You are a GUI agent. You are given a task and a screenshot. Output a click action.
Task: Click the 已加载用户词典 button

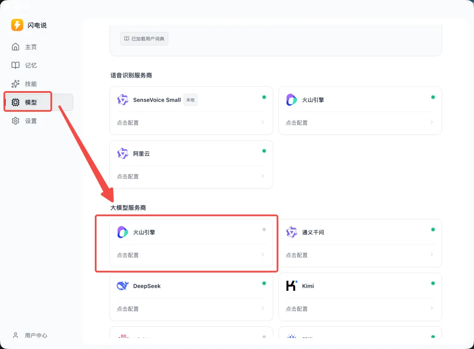coord(144,39)
